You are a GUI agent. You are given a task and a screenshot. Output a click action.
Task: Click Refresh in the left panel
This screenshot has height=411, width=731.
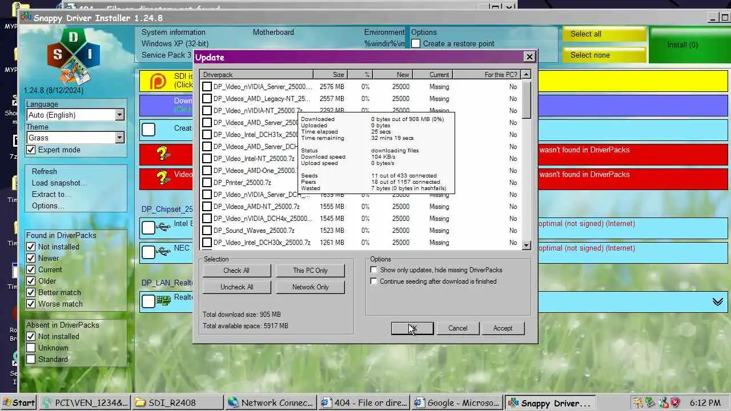[x=45, y=171]
